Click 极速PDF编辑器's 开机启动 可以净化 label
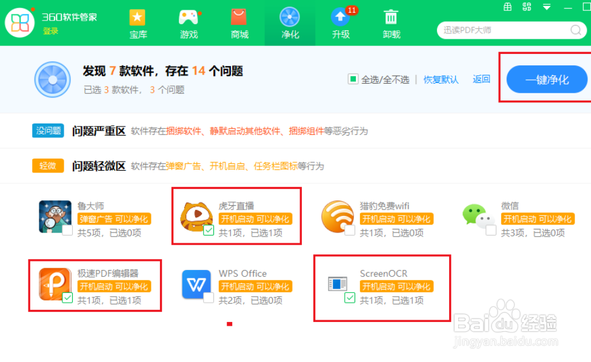The width and height of the screenshot is (591, 362). (x=114, y=286)
